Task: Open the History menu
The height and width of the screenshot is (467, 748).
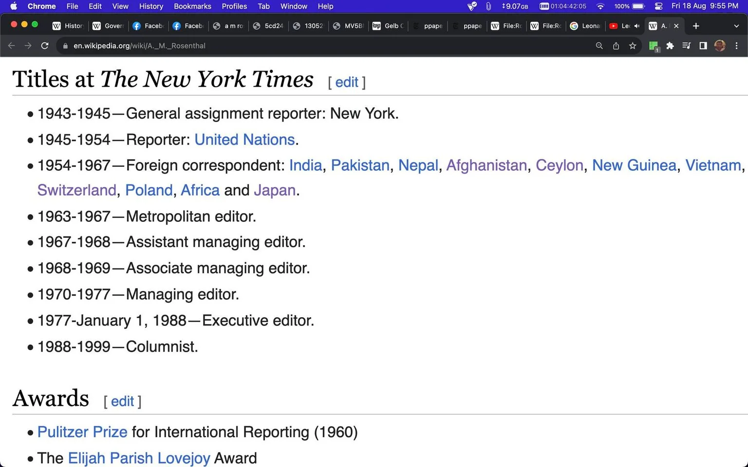Action: (151, 6)
